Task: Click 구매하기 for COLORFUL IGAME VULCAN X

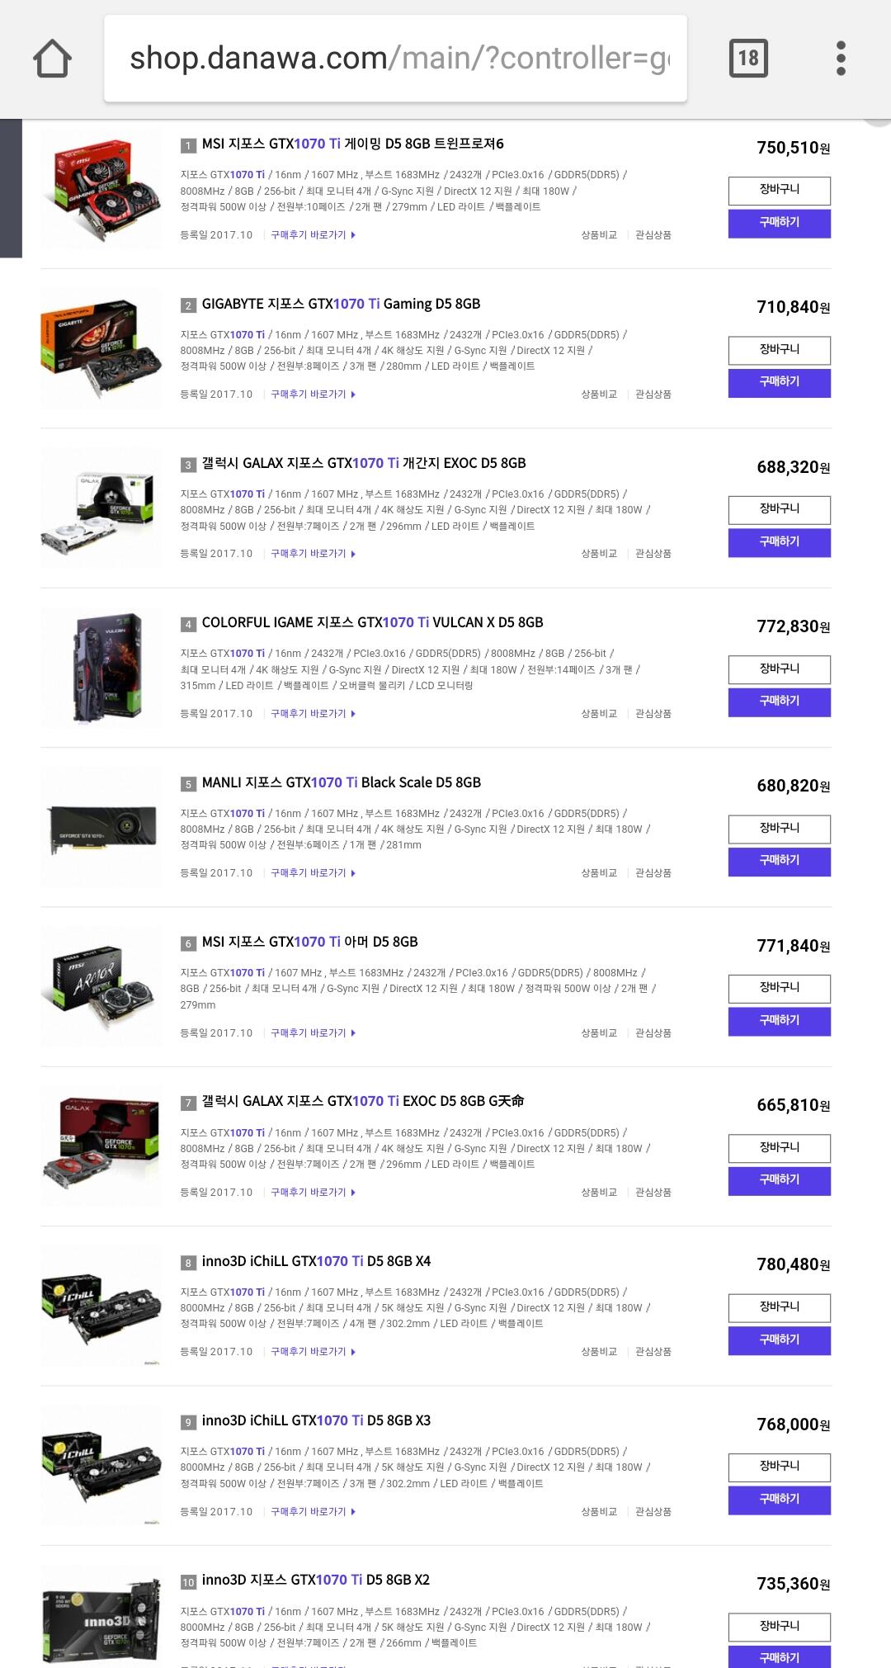Action: pyautogui.click(x=779, y=702)
